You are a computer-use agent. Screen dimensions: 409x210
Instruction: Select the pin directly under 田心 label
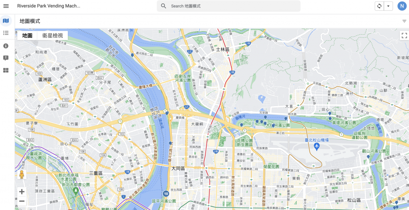tap(330, 114)
